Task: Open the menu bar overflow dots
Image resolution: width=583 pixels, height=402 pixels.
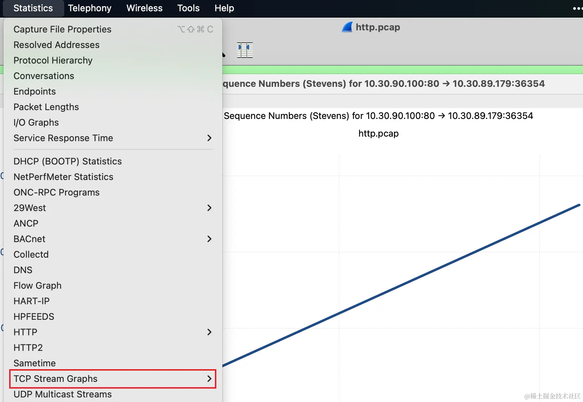Action: 577,8
